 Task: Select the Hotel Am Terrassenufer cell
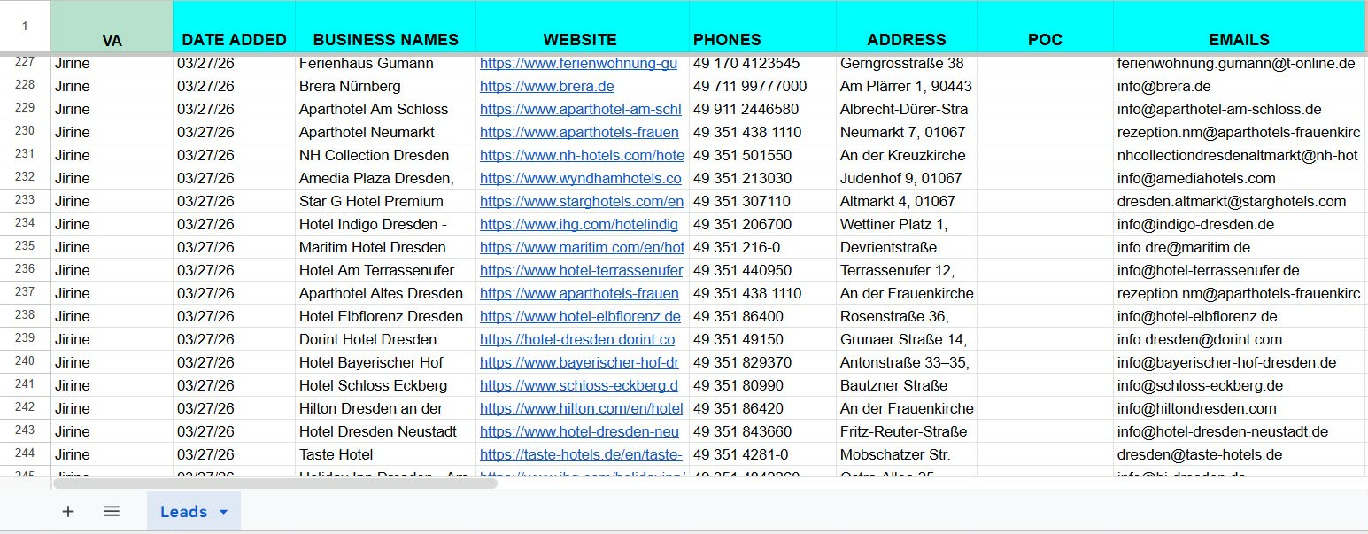(x=385, y=270)
